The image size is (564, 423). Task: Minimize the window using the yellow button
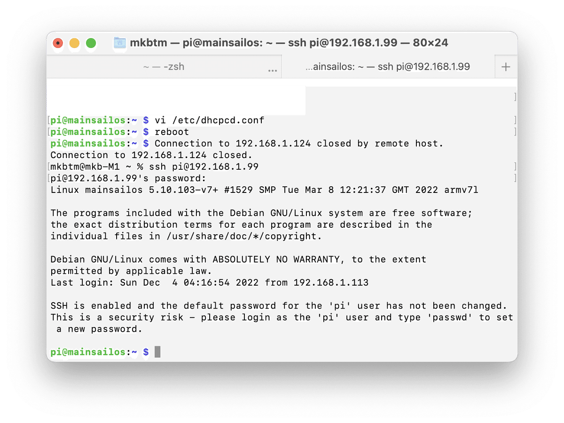74,43
